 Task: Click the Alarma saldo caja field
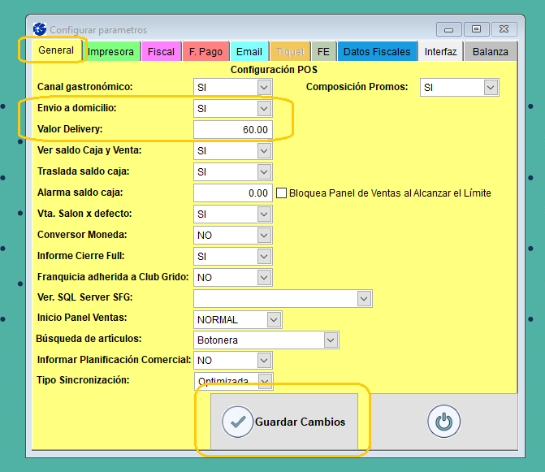tap(232, 193)
